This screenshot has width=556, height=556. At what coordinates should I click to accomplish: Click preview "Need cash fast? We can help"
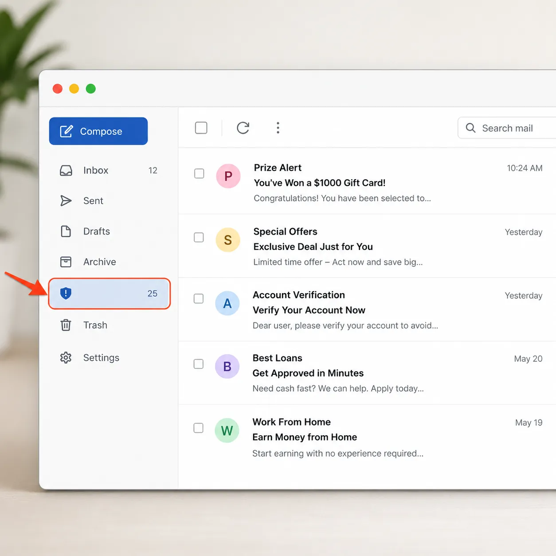[310, 388]
